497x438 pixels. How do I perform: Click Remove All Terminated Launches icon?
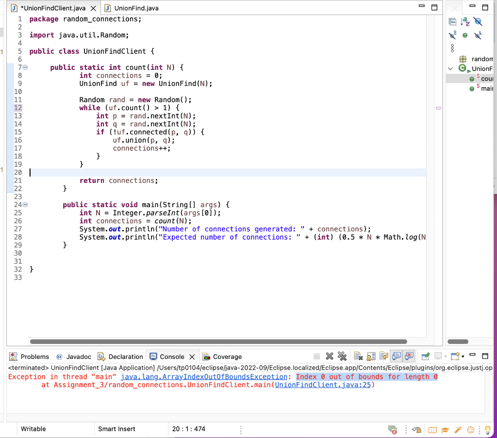coord(342,357)
